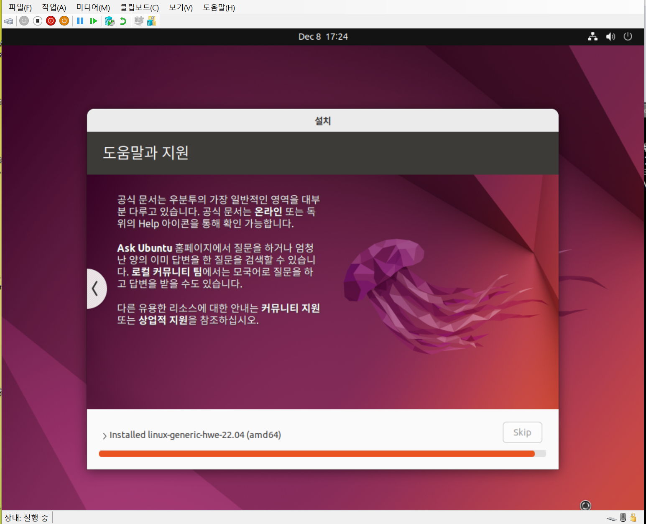This screenshot has width=646, height=524.
Task: Click the Ubuntu volume speaker icon
Action: (610, 37)
